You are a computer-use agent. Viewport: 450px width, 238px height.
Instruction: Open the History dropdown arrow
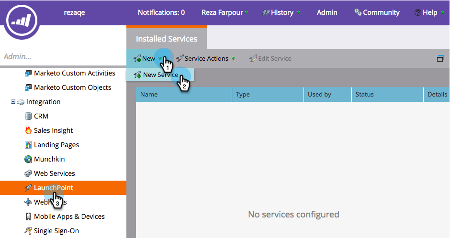pos(298,12)
